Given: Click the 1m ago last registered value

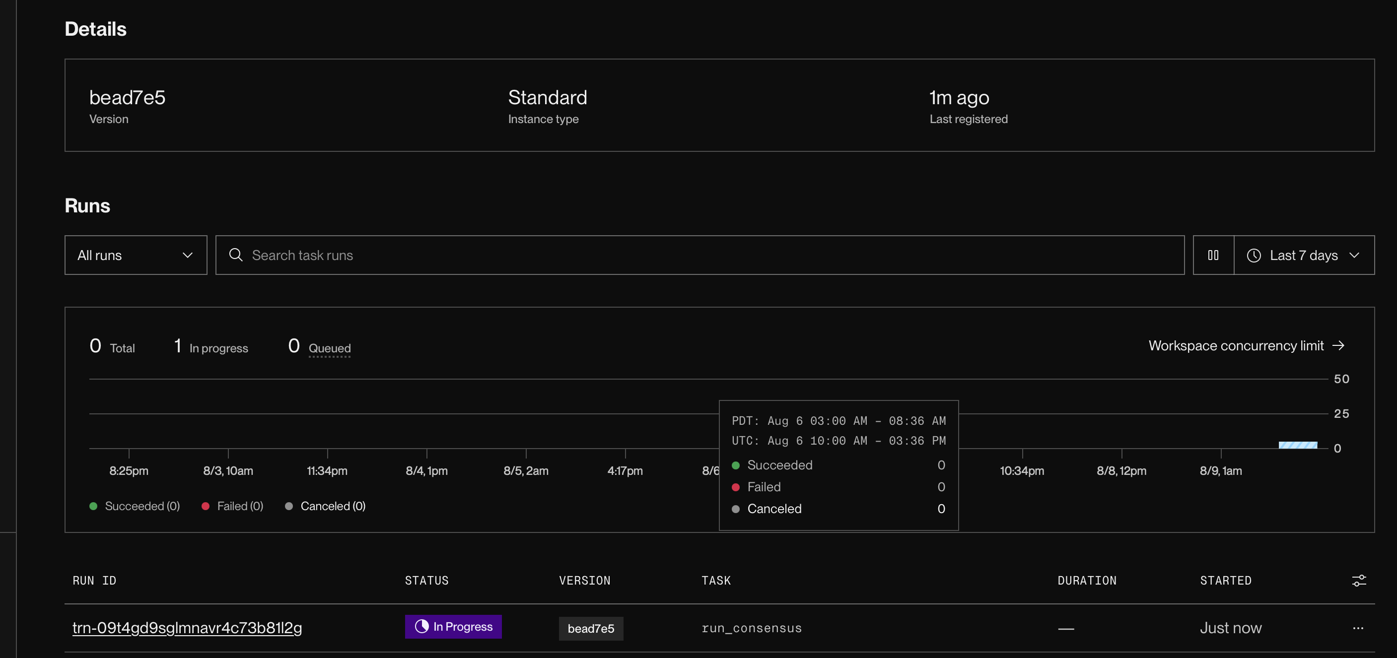Looking at the screenshot, I should pyautogui.click(x=959, y=98).
